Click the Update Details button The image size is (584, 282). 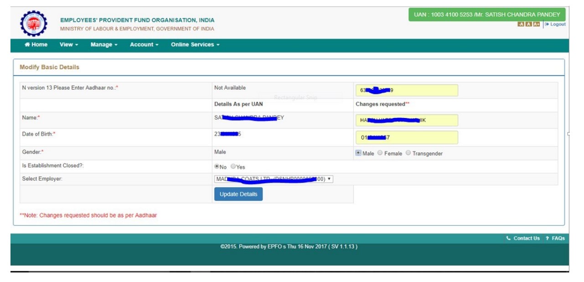tap(238, 194)
